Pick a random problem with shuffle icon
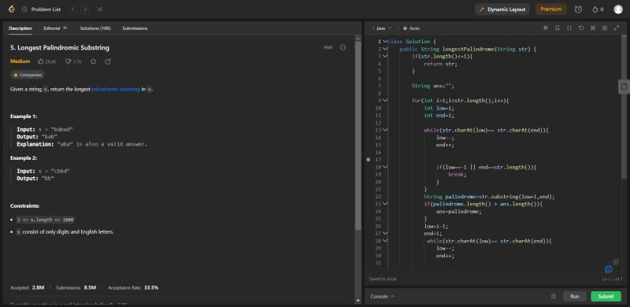630x307 pixels. pos(100,9)
